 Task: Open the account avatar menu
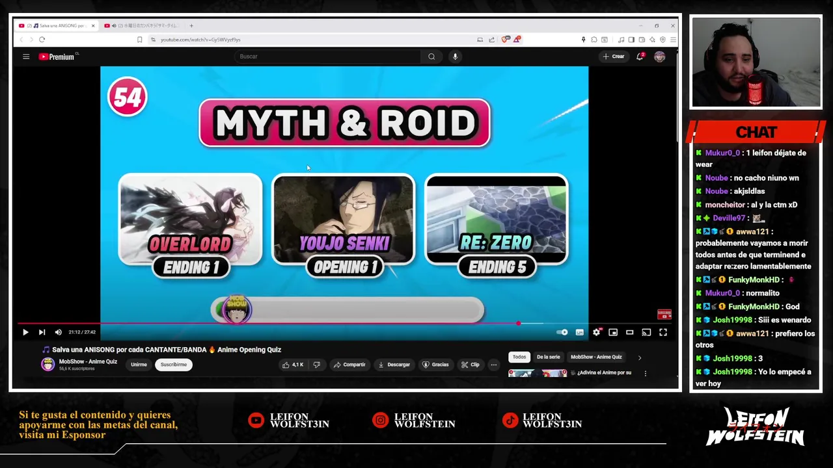pos(659,57)
